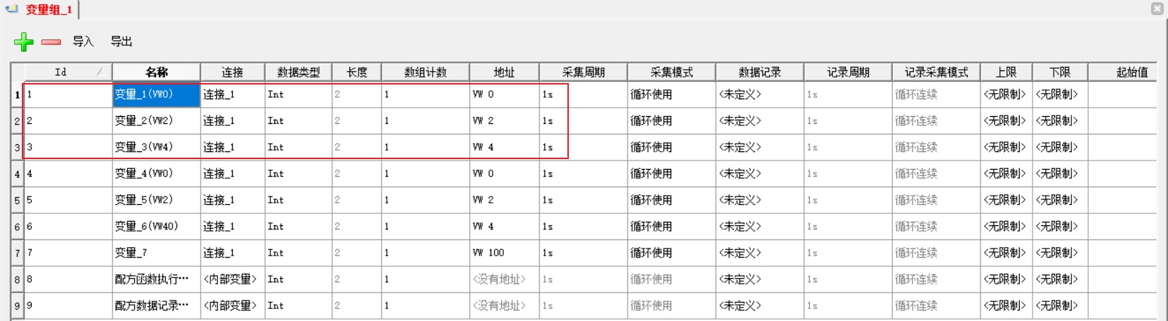Click the 采集周期 column header

(584, 72)
